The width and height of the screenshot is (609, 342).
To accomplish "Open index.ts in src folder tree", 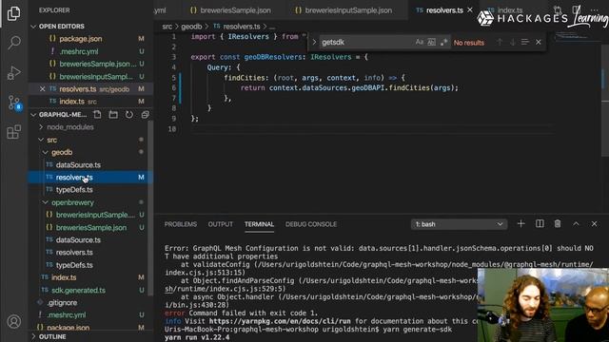I will 64,277.
